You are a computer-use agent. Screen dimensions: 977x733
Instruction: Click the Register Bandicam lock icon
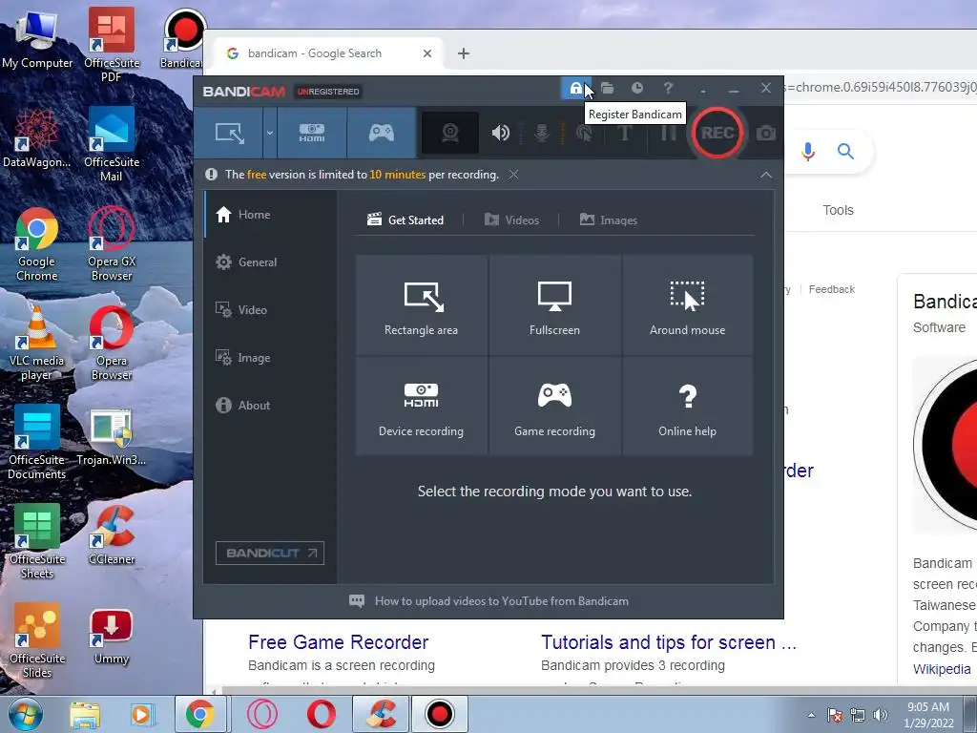[575, 89]
